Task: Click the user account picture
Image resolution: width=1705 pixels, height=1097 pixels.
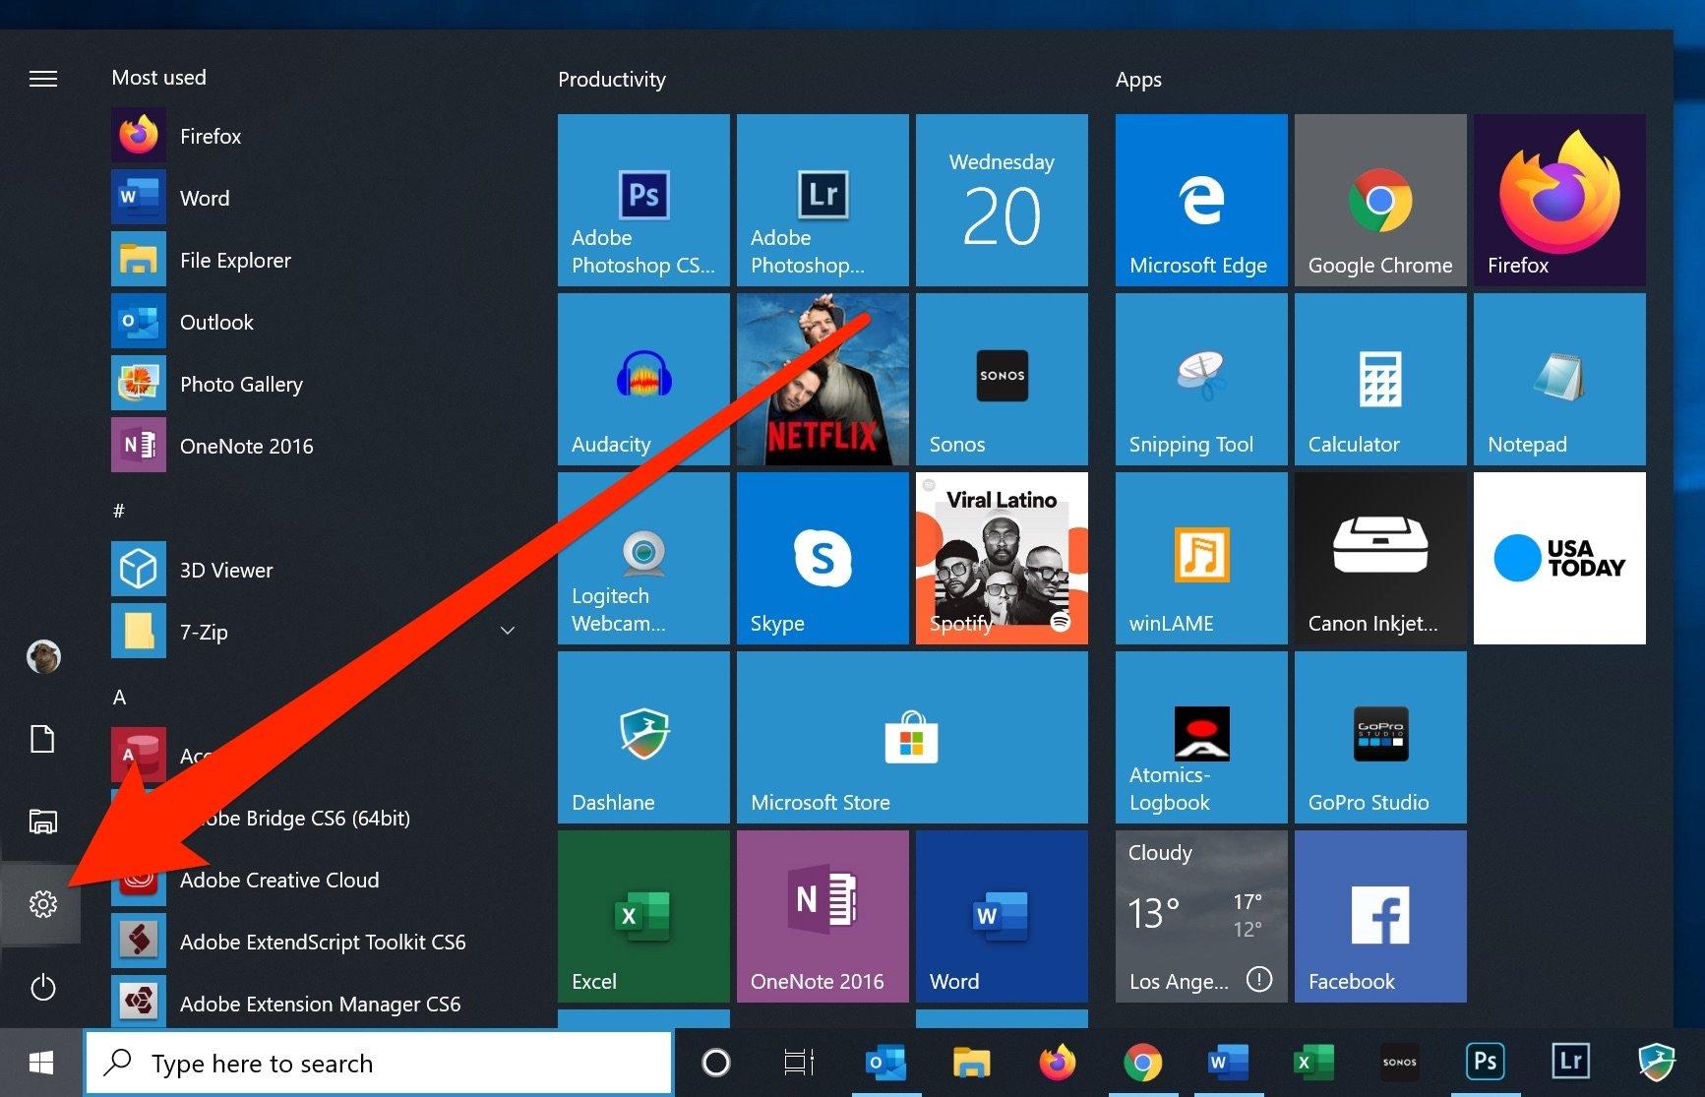Action: (x=42, y=655)
